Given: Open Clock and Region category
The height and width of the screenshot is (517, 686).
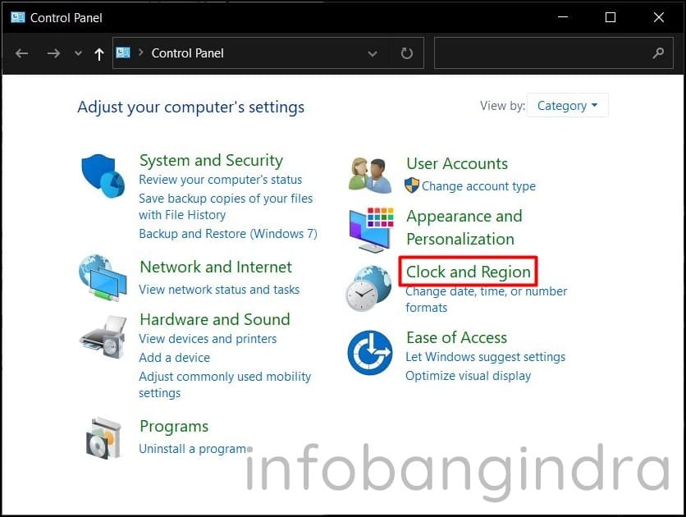Looking at the screenshot, I should point(468,272).
